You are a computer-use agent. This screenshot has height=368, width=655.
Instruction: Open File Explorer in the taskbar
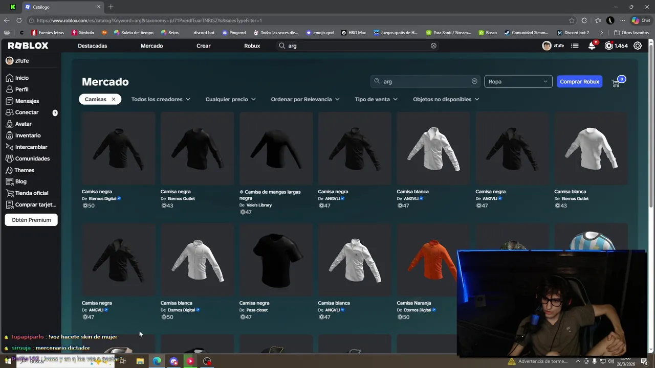[140, 361]
